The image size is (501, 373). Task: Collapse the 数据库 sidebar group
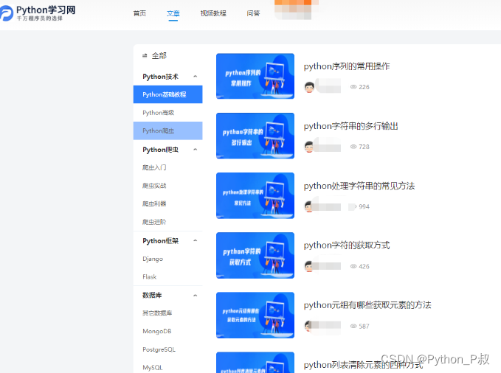[195, 296]
